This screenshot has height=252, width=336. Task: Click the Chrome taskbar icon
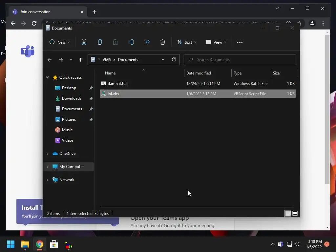(x=39, y=244)
